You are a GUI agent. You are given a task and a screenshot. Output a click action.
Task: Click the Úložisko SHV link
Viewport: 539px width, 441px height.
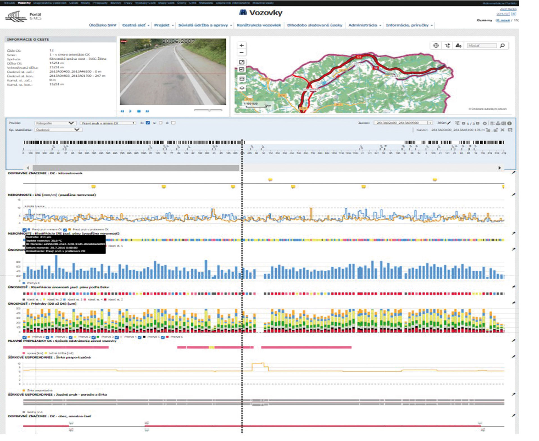[x=102, y=25]
